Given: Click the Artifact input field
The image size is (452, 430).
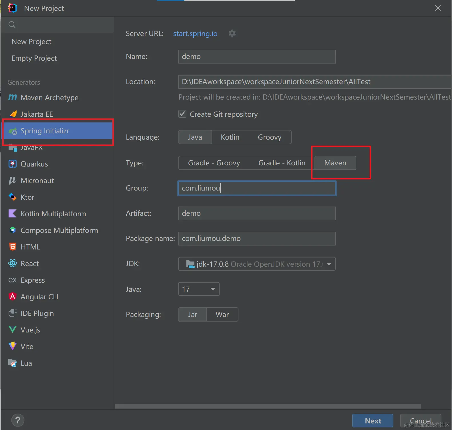Looking at the screenshot, I should pos(257,213).
